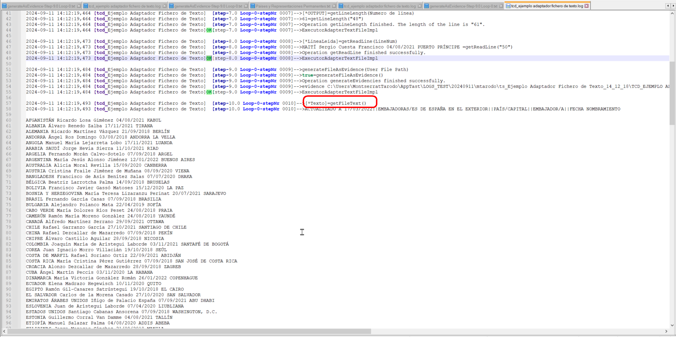The width and height of the screenshot is (676, 337).
Task: Click line number 60 in the margin
Action: tap(8, 120)
